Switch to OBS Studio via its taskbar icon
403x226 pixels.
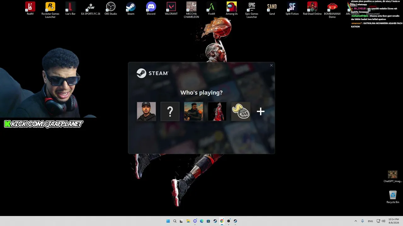coord(229,221)
